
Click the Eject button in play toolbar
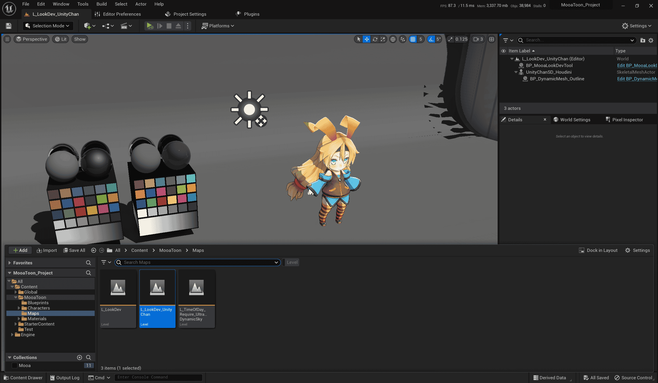(178, 26)
